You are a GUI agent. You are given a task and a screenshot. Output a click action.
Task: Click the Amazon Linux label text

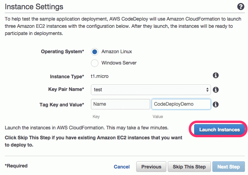[x=117, y=51]
